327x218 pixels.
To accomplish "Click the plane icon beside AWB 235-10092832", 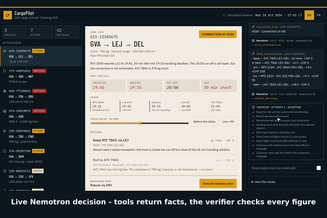I will [x=4, y=131].
